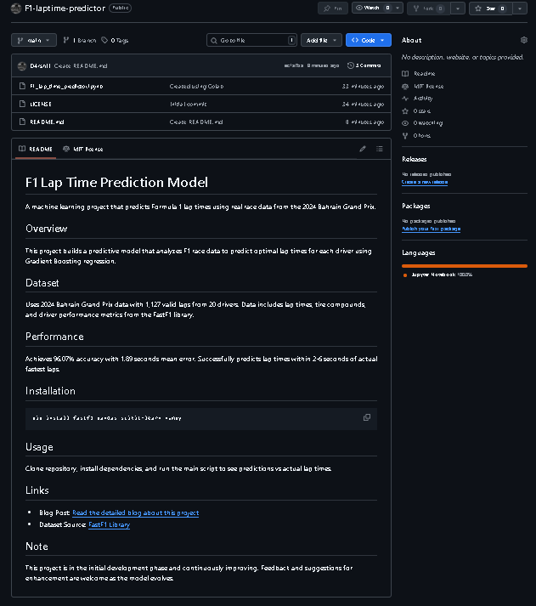This screenshot has height=606, width=536.
Task: Switch to the README tab
Action: pos(36,149)
